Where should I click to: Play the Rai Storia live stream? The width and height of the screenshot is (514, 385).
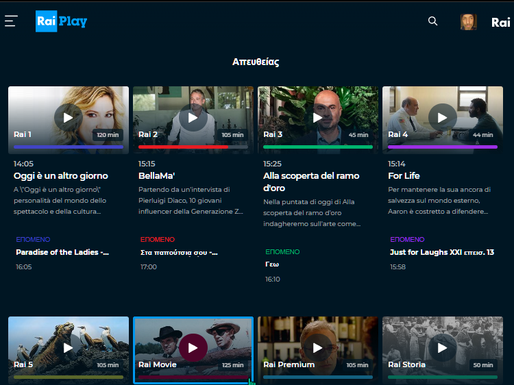pyautogui.click(x=443, y=348)
